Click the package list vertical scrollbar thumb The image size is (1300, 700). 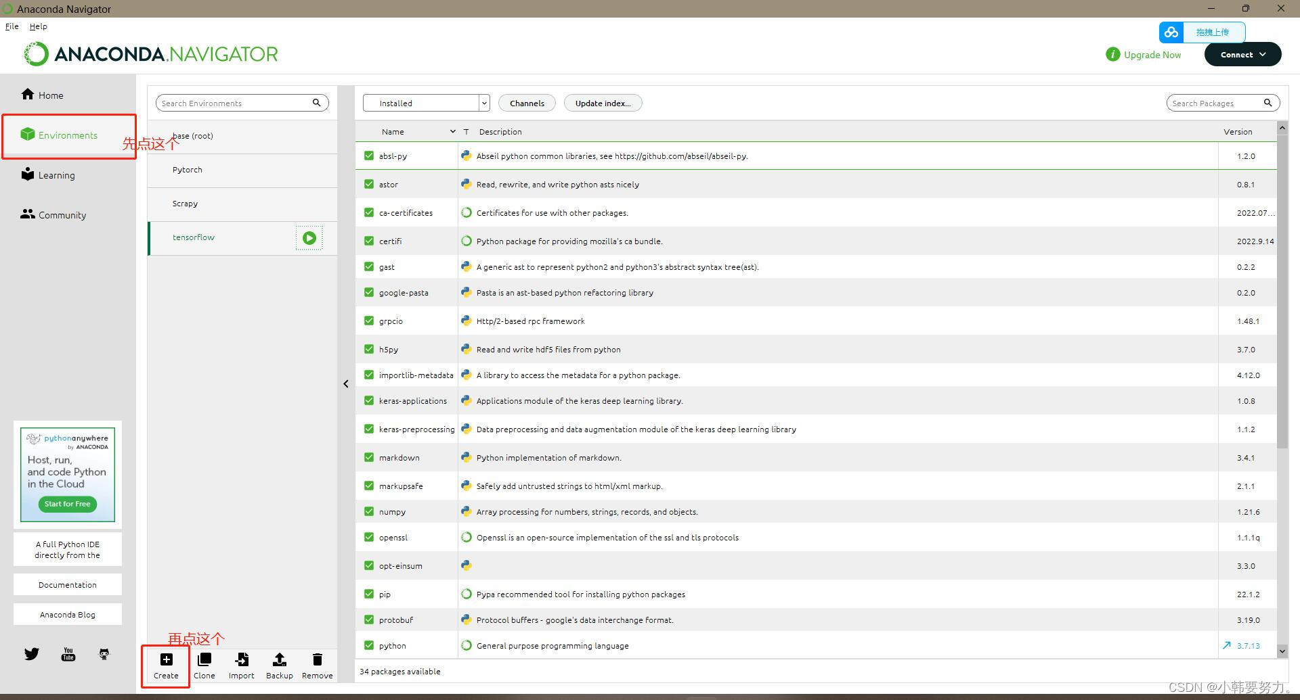click(x=1282, y=291)
